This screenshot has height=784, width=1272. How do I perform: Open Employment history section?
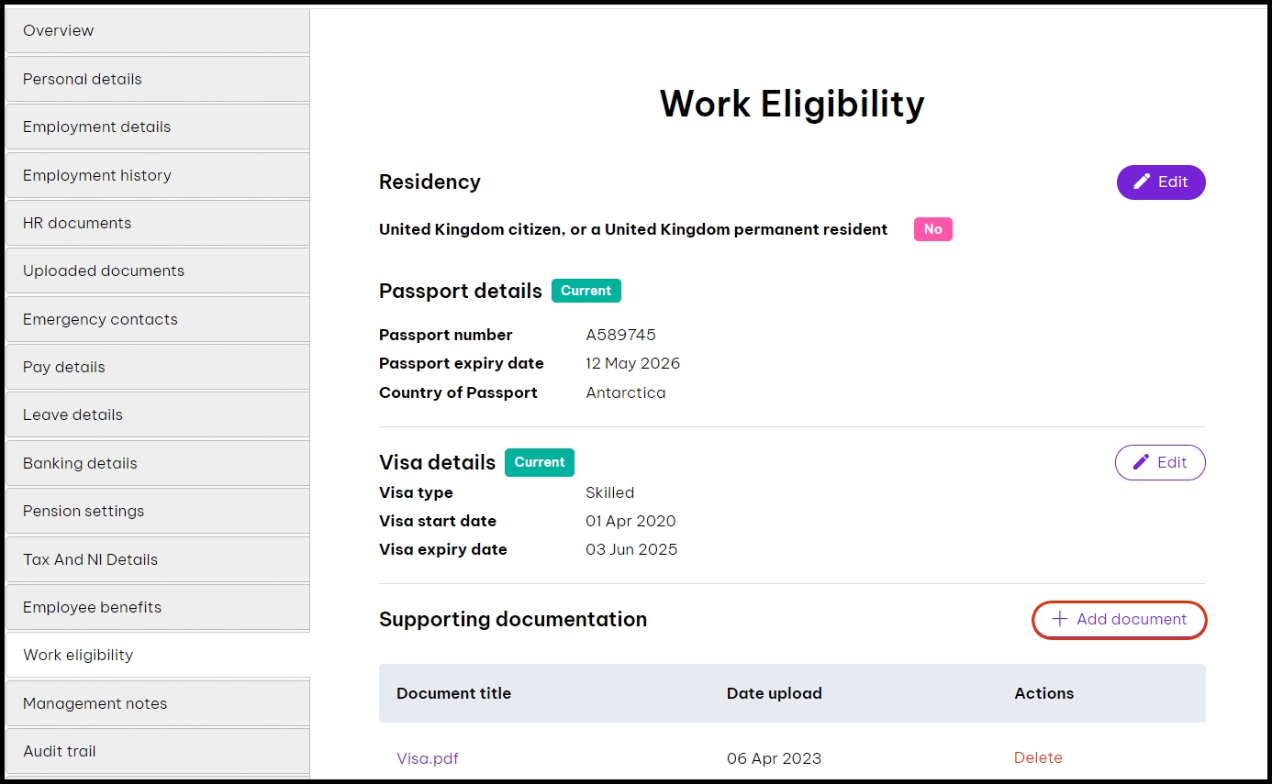[x=157, y=176]
